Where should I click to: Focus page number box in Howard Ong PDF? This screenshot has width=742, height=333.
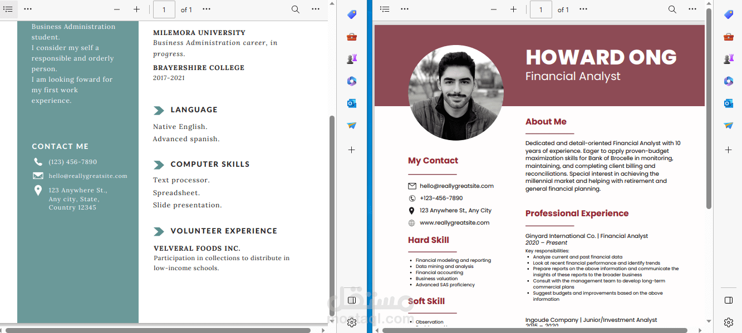tap(541, 9)
